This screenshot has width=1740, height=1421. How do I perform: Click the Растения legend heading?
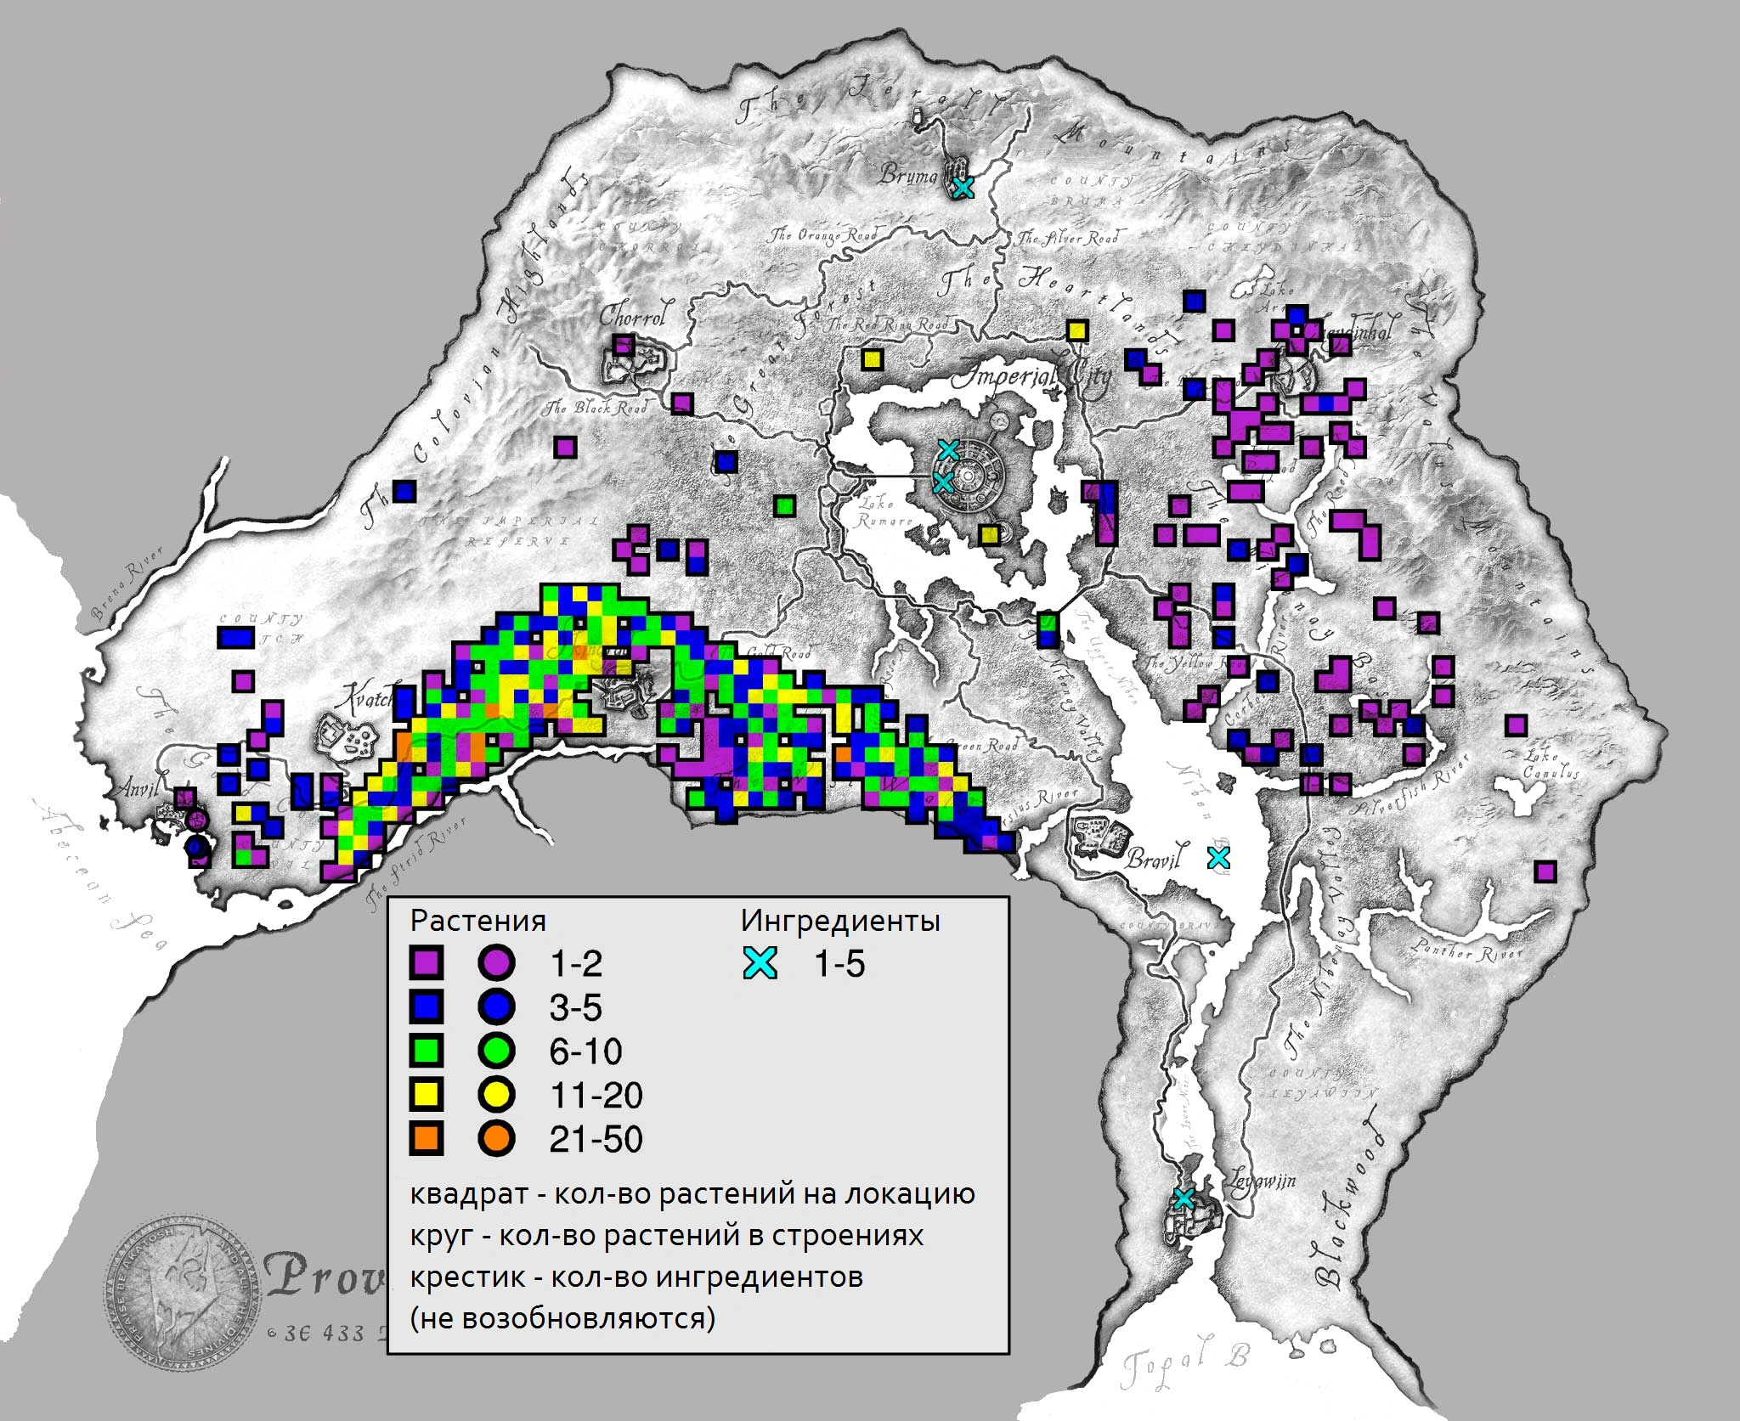pyautogui.click(x=478, y=921)
